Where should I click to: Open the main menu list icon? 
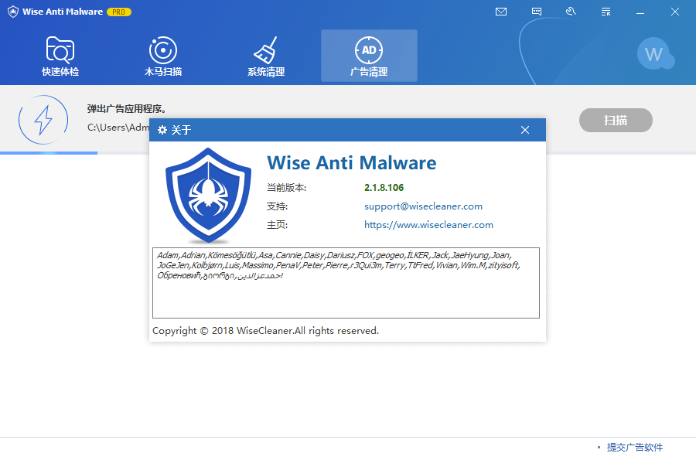pyautogui.click(x=606, y=12)
